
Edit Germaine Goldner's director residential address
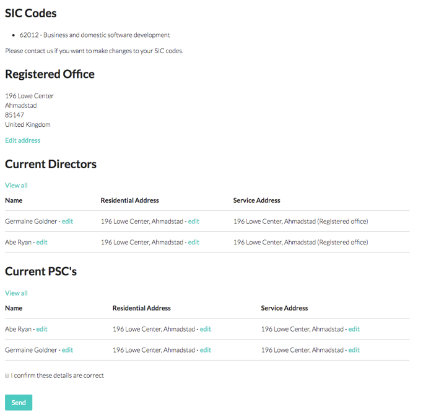point(193,221)
